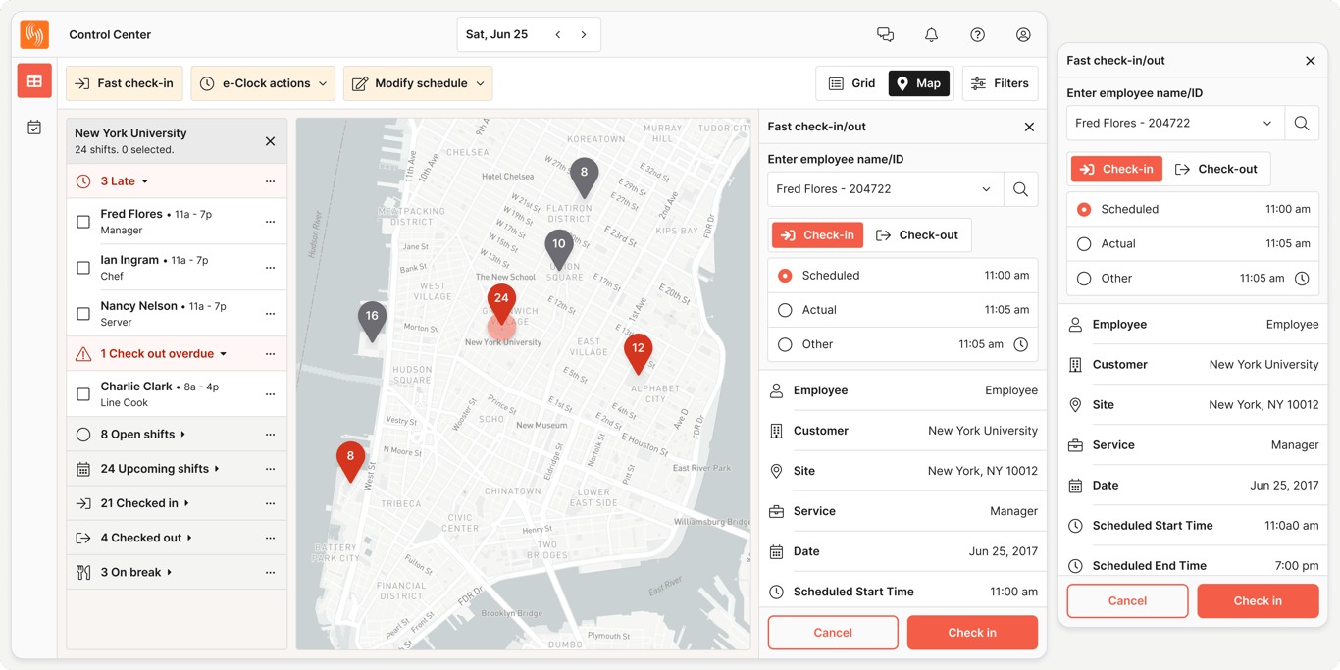Open more options for Ian Ingram row
The height and width of the screenshot is (670, 1340).
270,268
